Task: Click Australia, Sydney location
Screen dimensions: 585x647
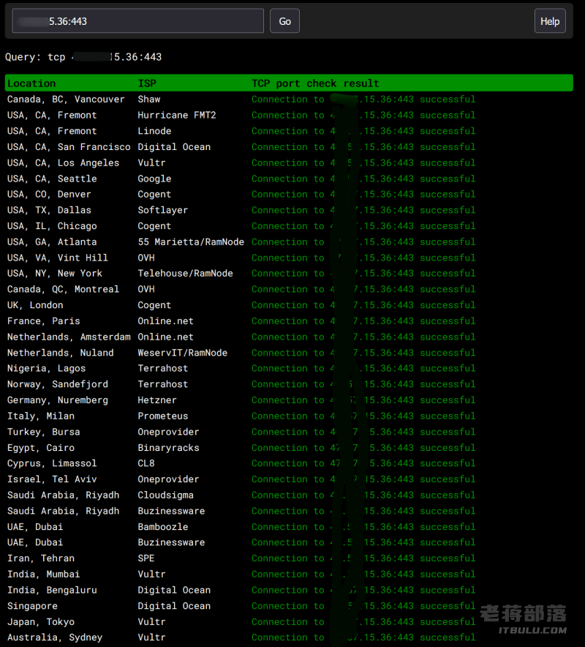Action: click(x=54, y=637)
